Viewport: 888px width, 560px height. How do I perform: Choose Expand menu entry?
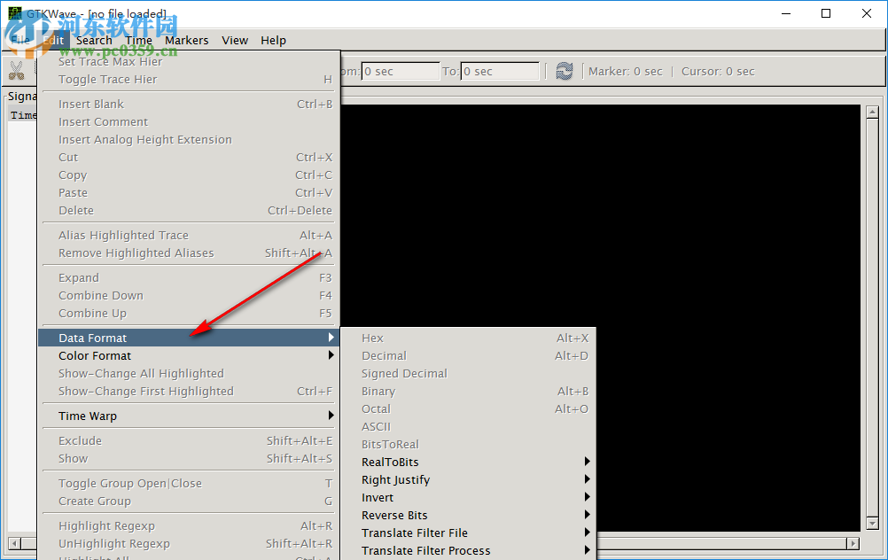[189, 278]
